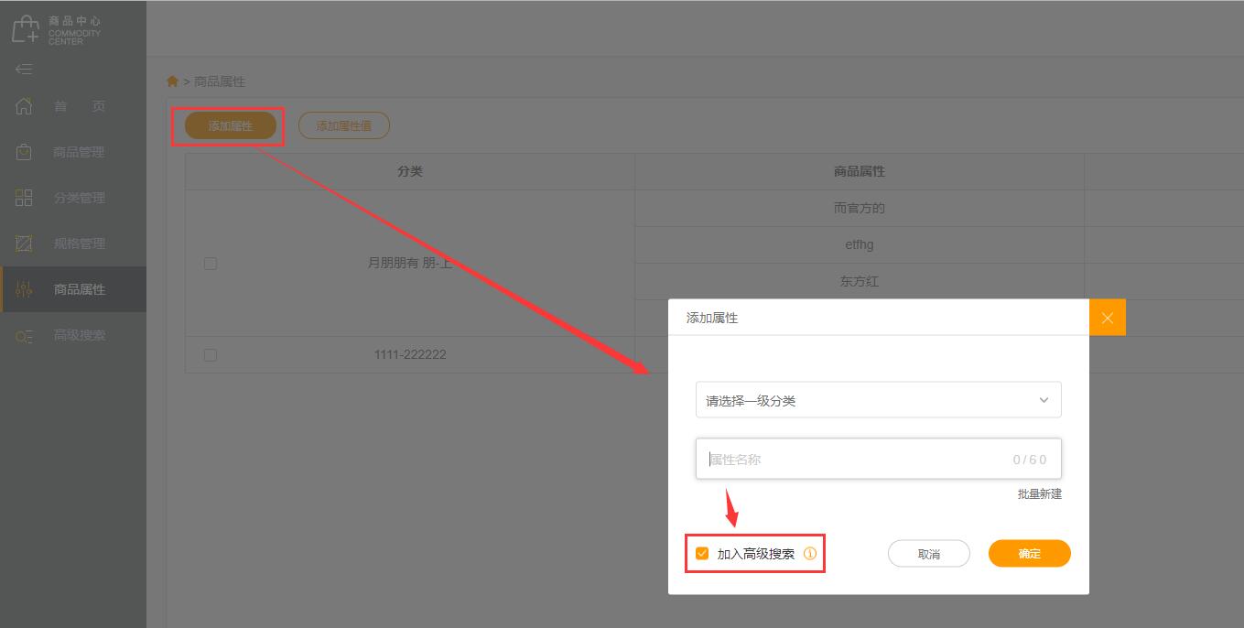The height and width of the screenshot is (628, 1244).
Task: Click the 添加属性 dialog title
Action: coord(712,318)
